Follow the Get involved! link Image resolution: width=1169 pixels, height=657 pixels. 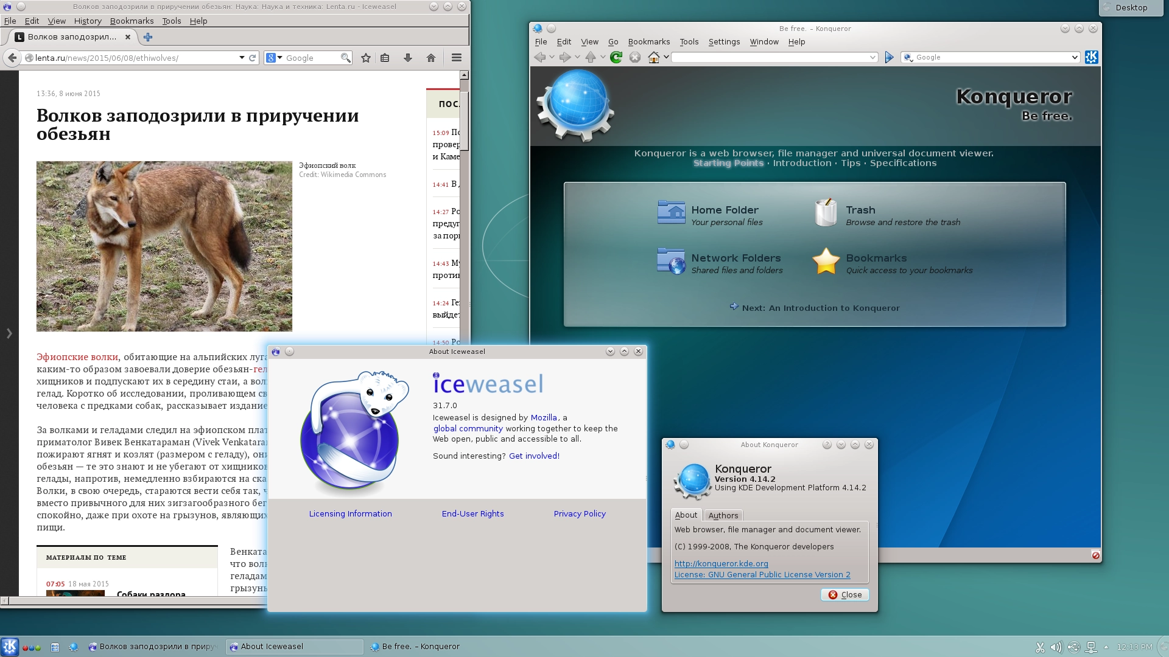(x=534, y=456)
